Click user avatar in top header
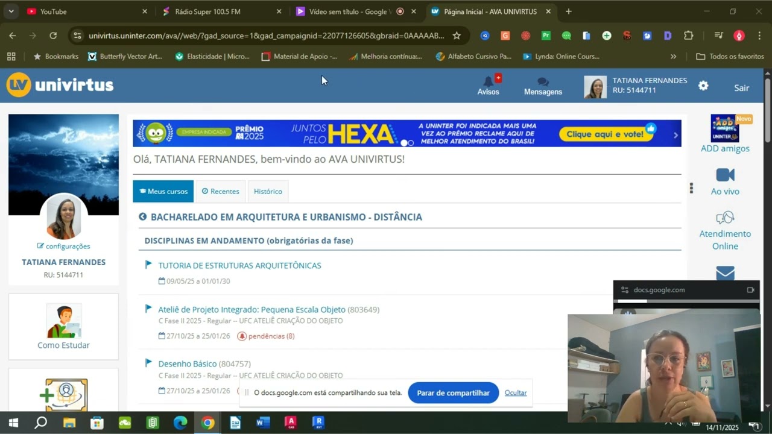The height and width of the screenshot is (434, 772). (595, 87)
